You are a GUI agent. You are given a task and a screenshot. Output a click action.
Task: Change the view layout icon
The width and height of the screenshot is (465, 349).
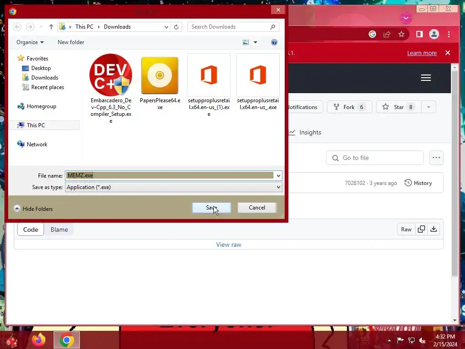tap(246, 42)
